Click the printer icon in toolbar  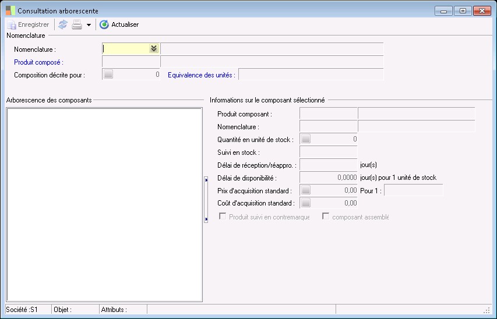(x=77, y=24)
